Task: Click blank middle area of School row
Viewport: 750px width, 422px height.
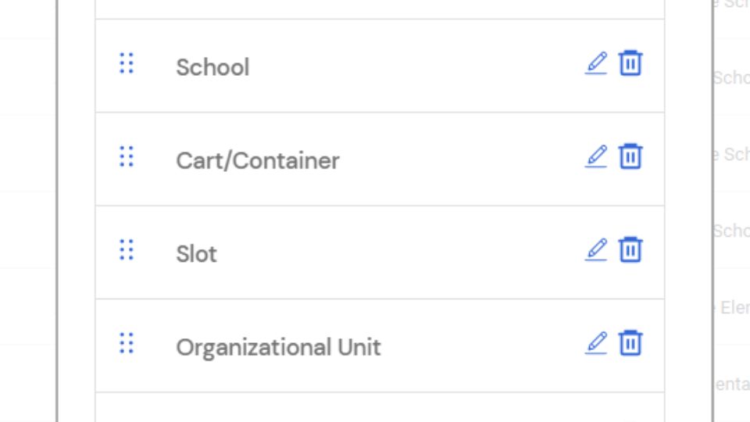Action: [x=406, y=66]
